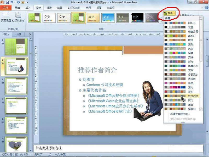The height and width of the screenshot is (157, 209).
Task: Click the color list scroll-up arrow
Action: (x=201, y=18)
